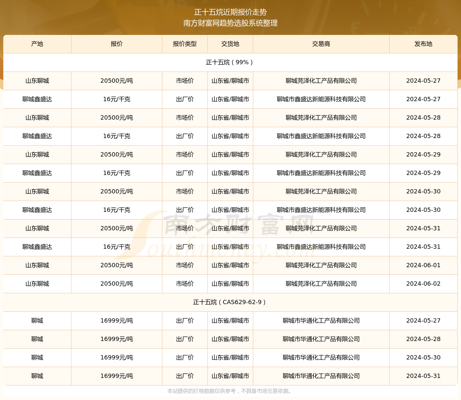Image resolution: width=461 pixels, height=400 pixels.
Task: Click 山东省/聊城市 in 华通 2024-05-27 row
Action: (x=230, y=321)
